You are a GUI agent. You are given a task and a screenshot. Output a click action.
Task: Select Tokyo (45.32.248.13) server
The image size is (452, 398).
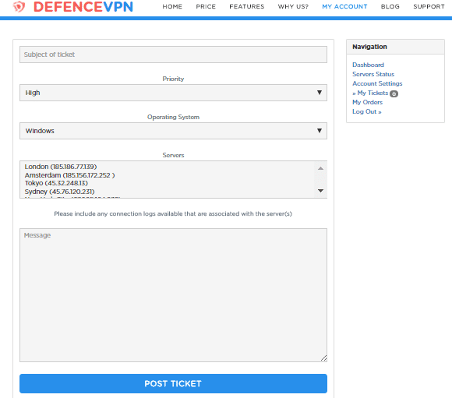tap(56, 183)
